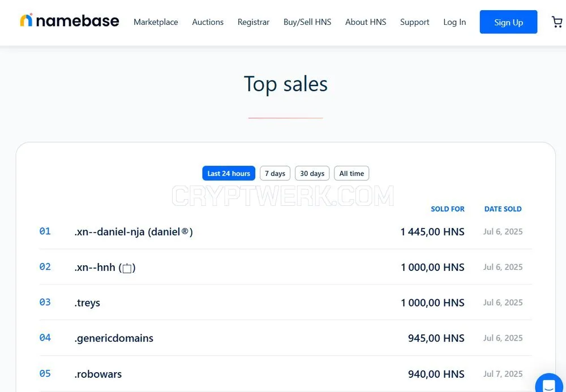This screenshot has width=566, height=392.
Task: Click the .treys 1 000,00 HNS price
Action: [x=432, y=303]
